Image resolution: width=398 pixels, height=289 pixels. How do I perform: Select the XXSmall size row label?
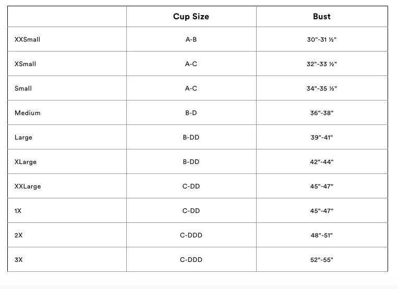tap(28, 40)
